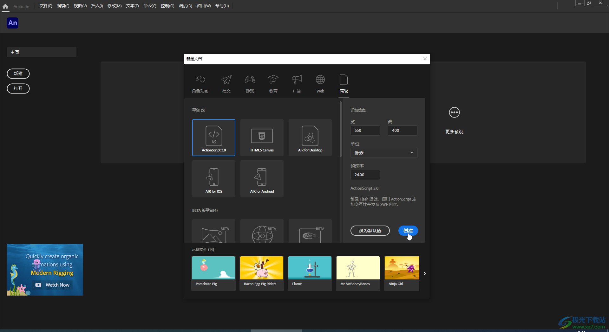Open the 插入(I) menu
Screen dimensions: 609x332
pyautogui.click(x=97, y=6)
